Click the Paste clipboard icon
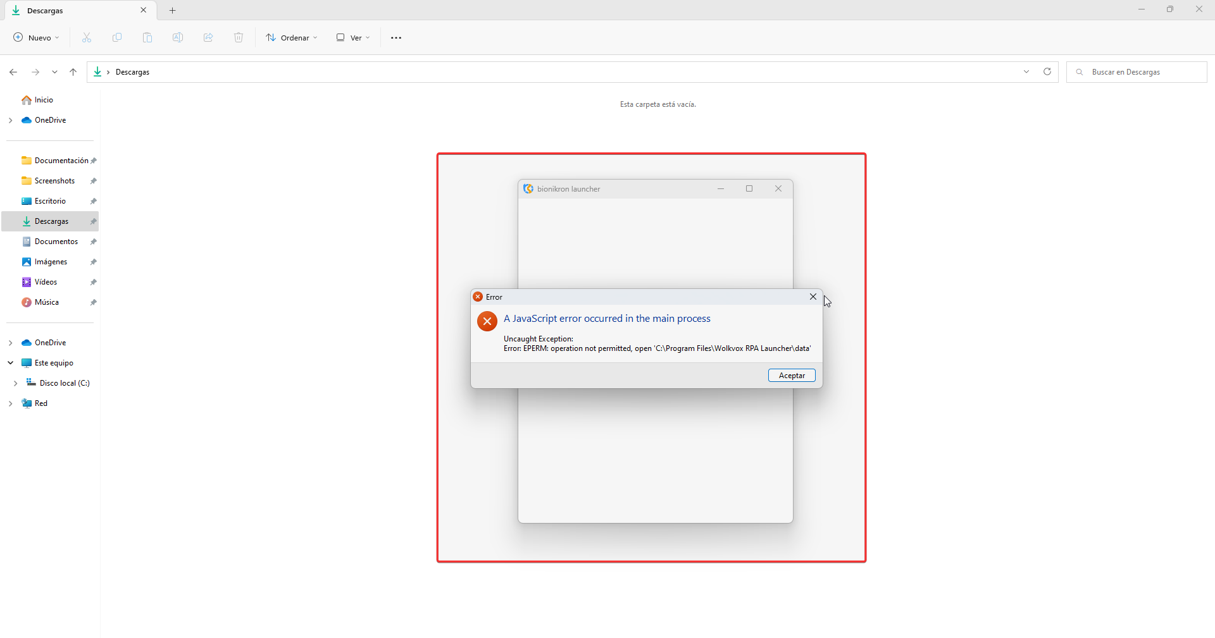 click(x=147, y=38)
